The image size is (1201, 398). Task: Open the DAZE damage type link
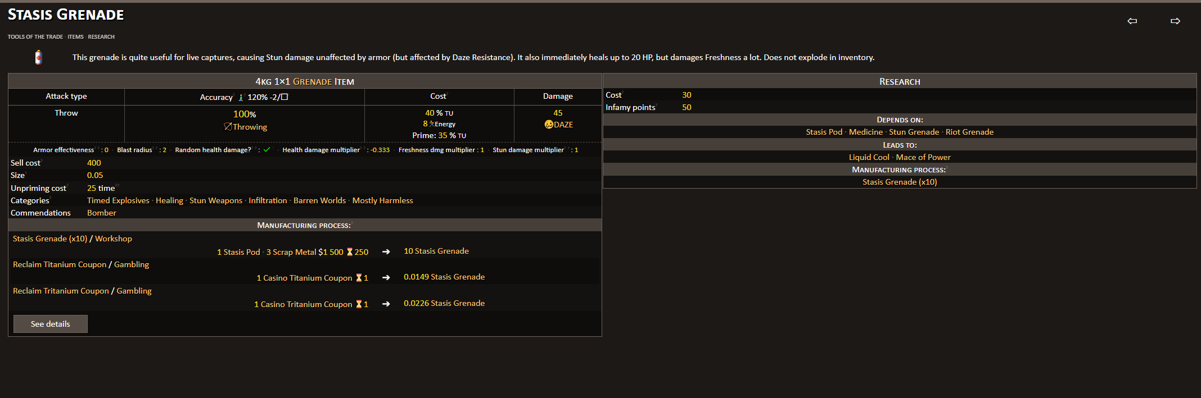click(x=563, y=125)
